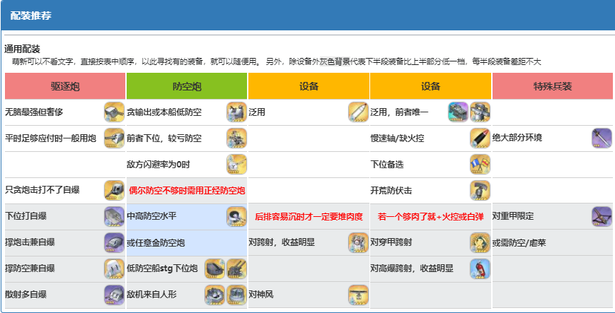Open the gun icon next to 平时足够应付时一般用炮
Image resolution: width=615 pixels, height=313 pixels.
coord(114,138)
